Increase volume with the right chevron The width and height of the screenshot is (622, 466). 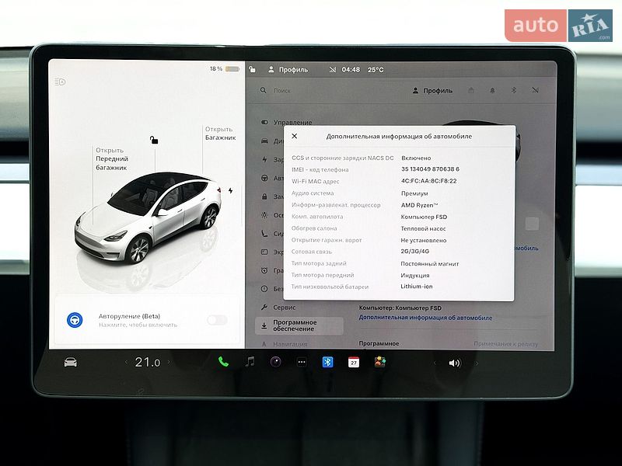tap(477, 363)
